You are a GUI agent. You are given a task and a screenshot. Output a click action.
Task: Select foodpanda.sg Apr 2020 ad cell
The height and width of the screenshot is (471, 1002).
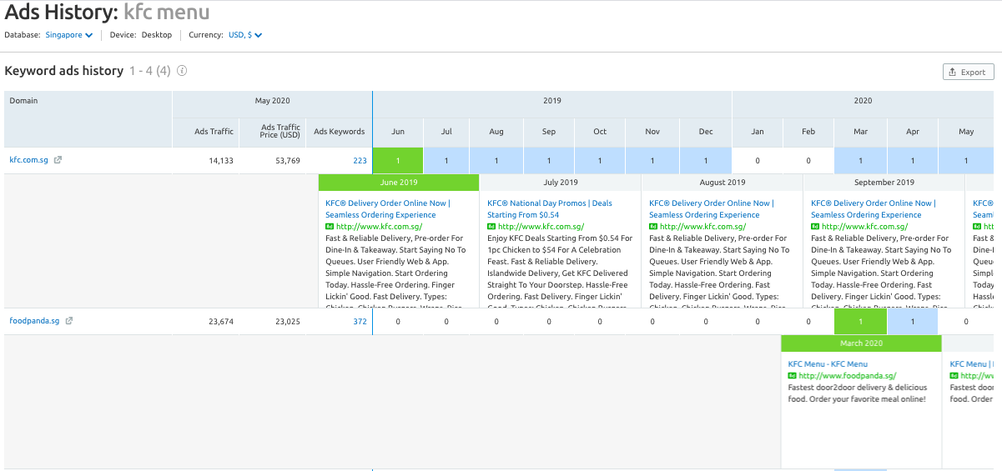click(913, 322)
